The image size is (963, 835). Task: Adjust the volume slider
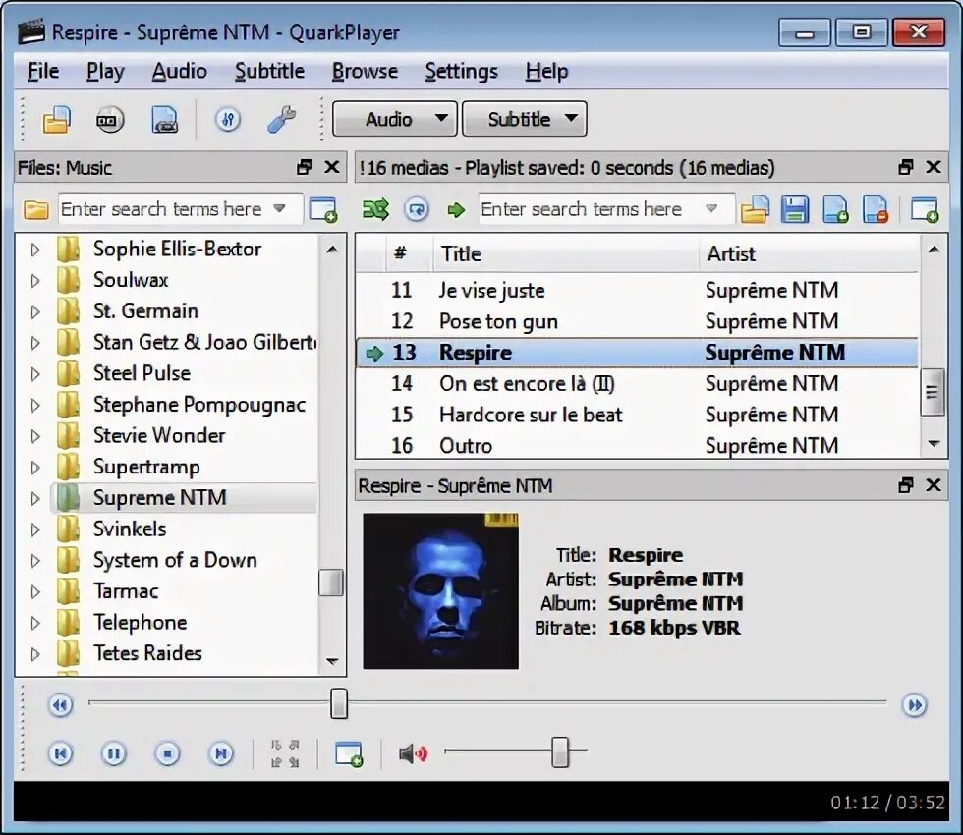point(560,752)
